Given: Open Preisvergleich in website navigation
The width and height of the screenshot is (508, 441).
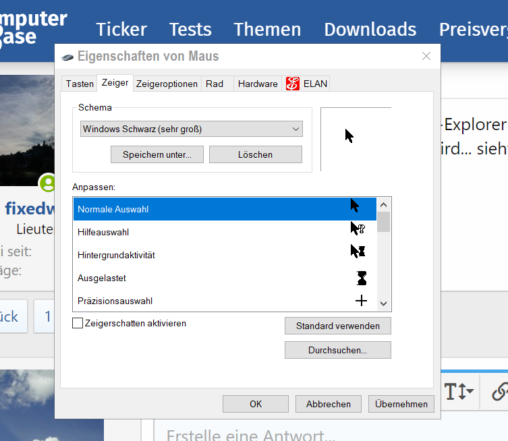Looking at the screenshot, I should (x=474, y=30).
